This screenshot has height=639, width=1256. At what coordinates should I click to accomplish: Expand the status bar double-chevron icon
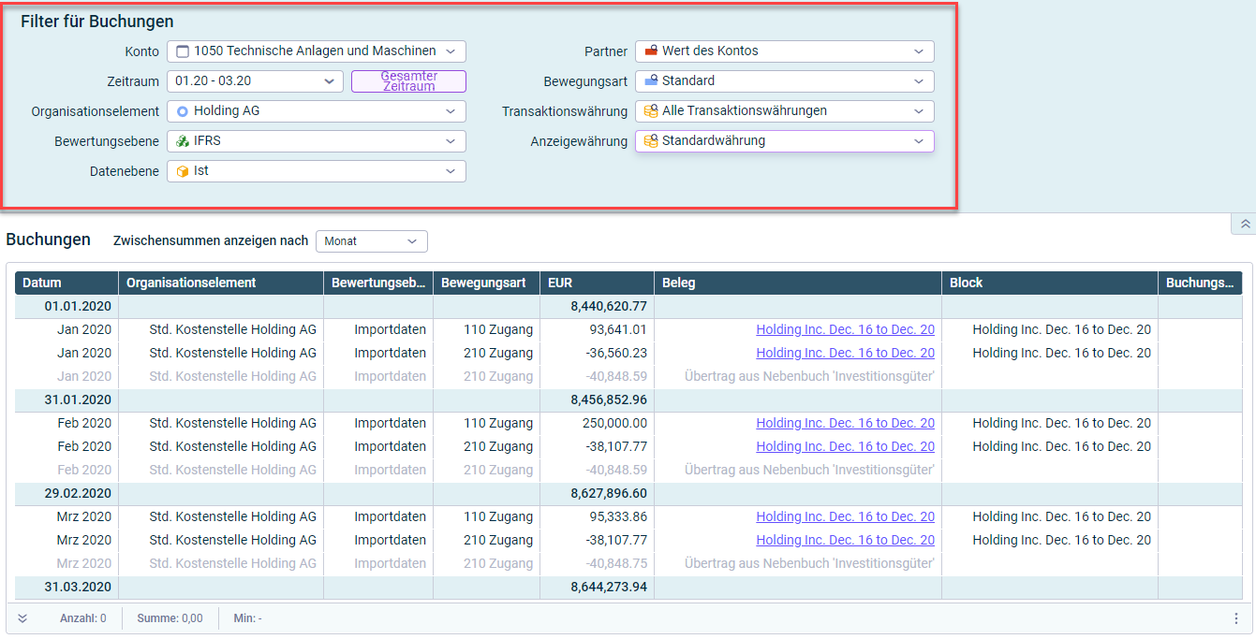(x=22, y=618)
